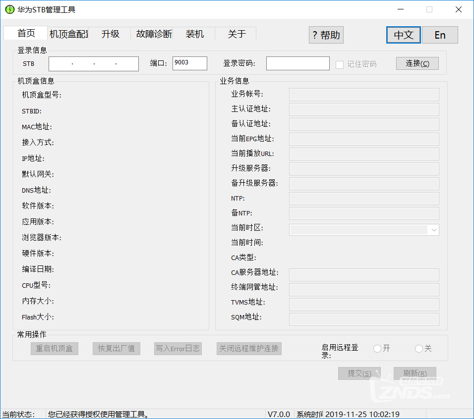Click the CPU型号 label
This screenshot has width=474, height=419.
(x=36, y=285)
